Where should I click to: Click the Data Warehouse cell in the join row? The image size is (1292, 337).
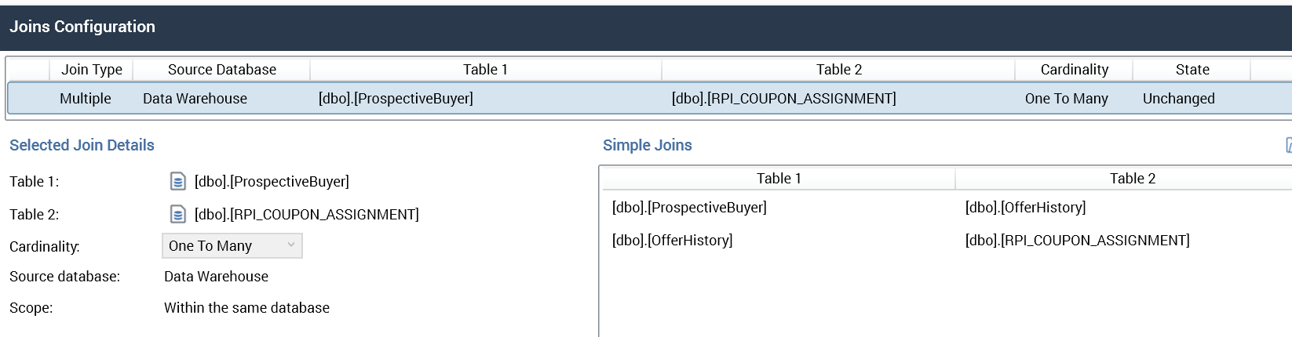point(195,99)
